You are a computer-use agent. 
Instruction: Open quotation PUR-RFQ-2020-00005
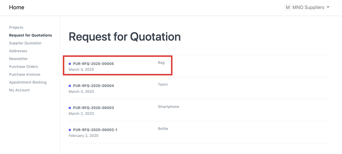point(93,64)
